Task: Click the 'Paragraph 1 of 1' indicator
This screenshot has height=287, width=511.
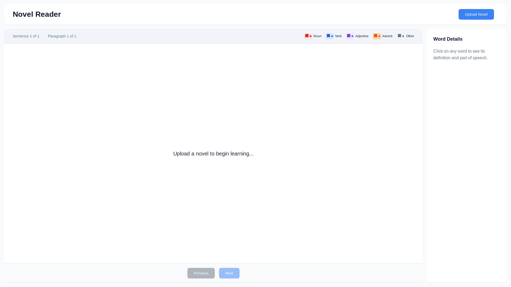Action: 62,36
